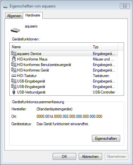Confirm the dialog with OK

(64, 157)
